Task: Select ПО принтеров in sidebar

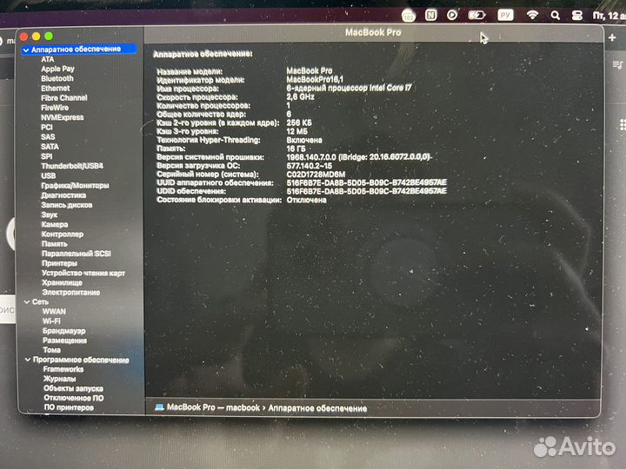Action: 69,407
